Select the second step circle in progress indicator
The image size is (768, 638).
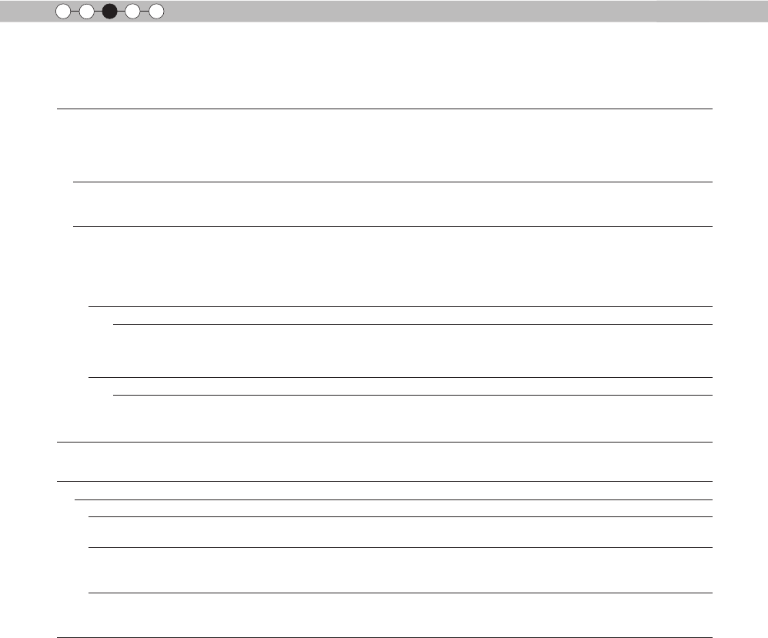[x=87, y=12]
